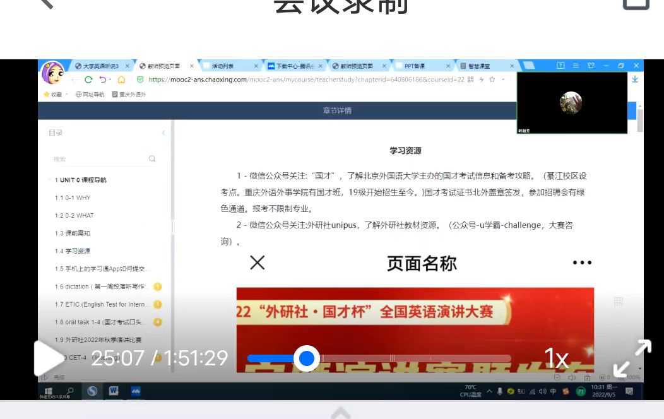
Task: Open the Windows Start menu
Action: 48,391
